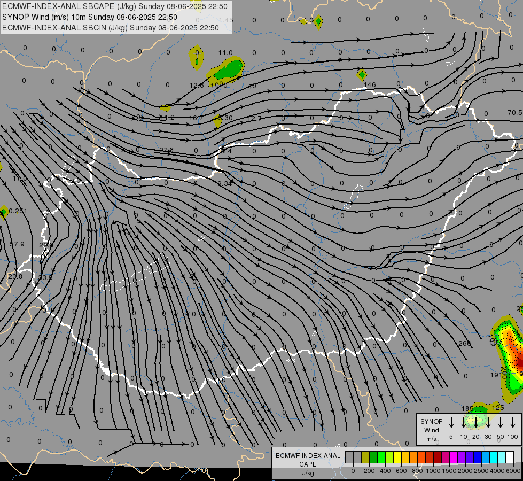Click the 57.9 value on the map
The image size is (523, 481).
[17, 244]
